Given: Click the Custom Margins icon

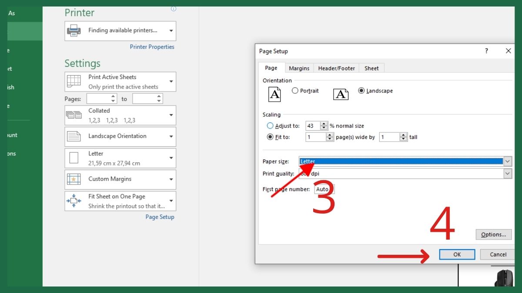Looking at the screenshot, I should (x=74, y=179).
